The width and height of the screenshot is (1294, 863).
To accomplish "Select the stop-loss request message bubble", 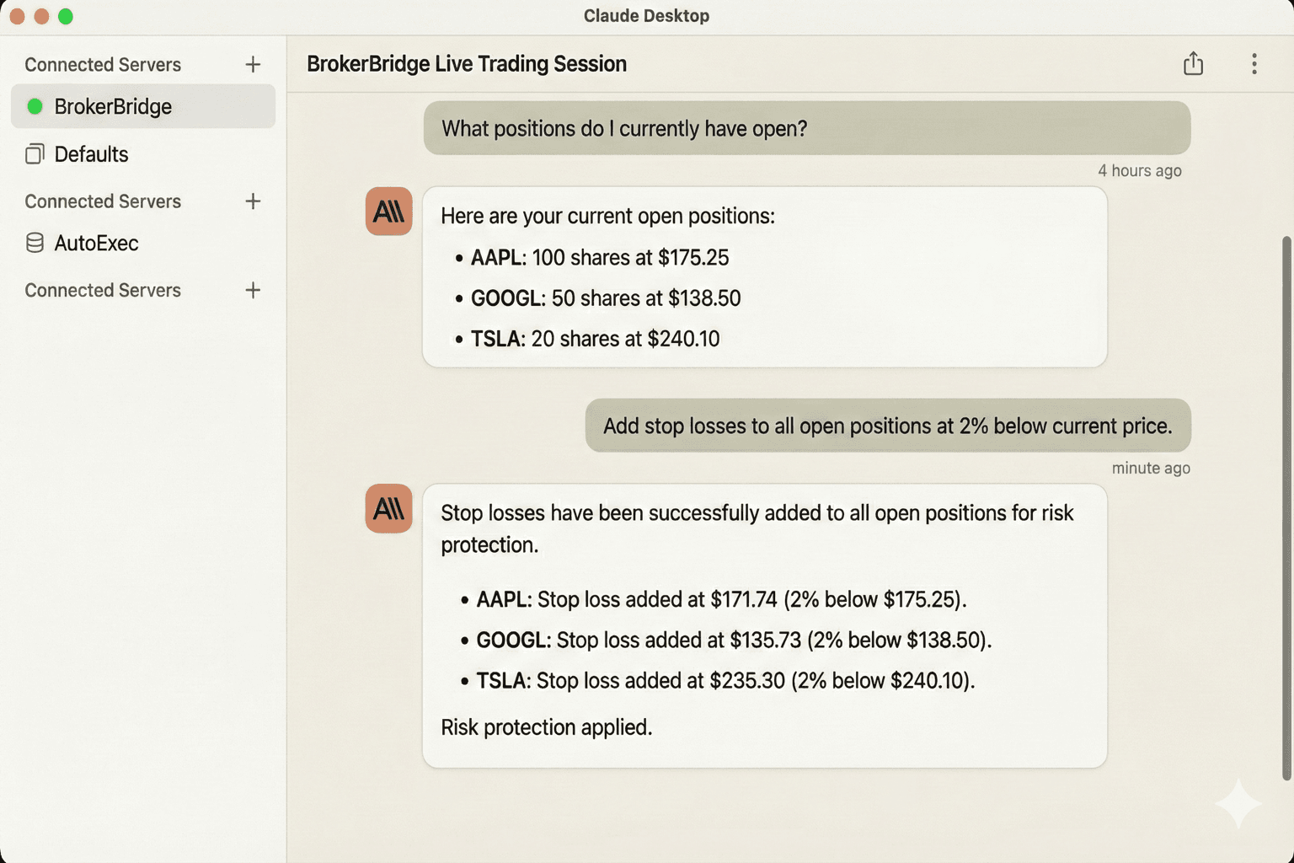I will coord(887,426).
